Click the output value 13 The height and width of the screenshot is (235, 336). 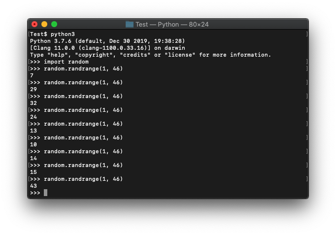pyautogui.click(x=34, y=131)
